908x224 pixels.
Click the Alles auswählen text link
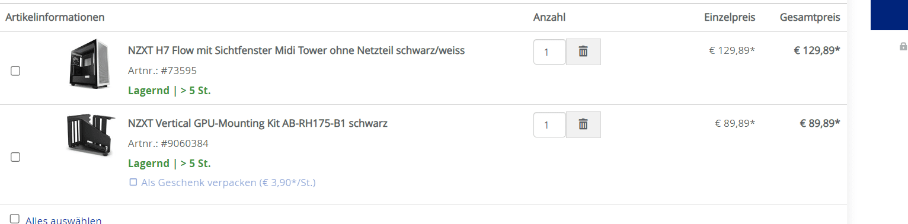[63, 220]
